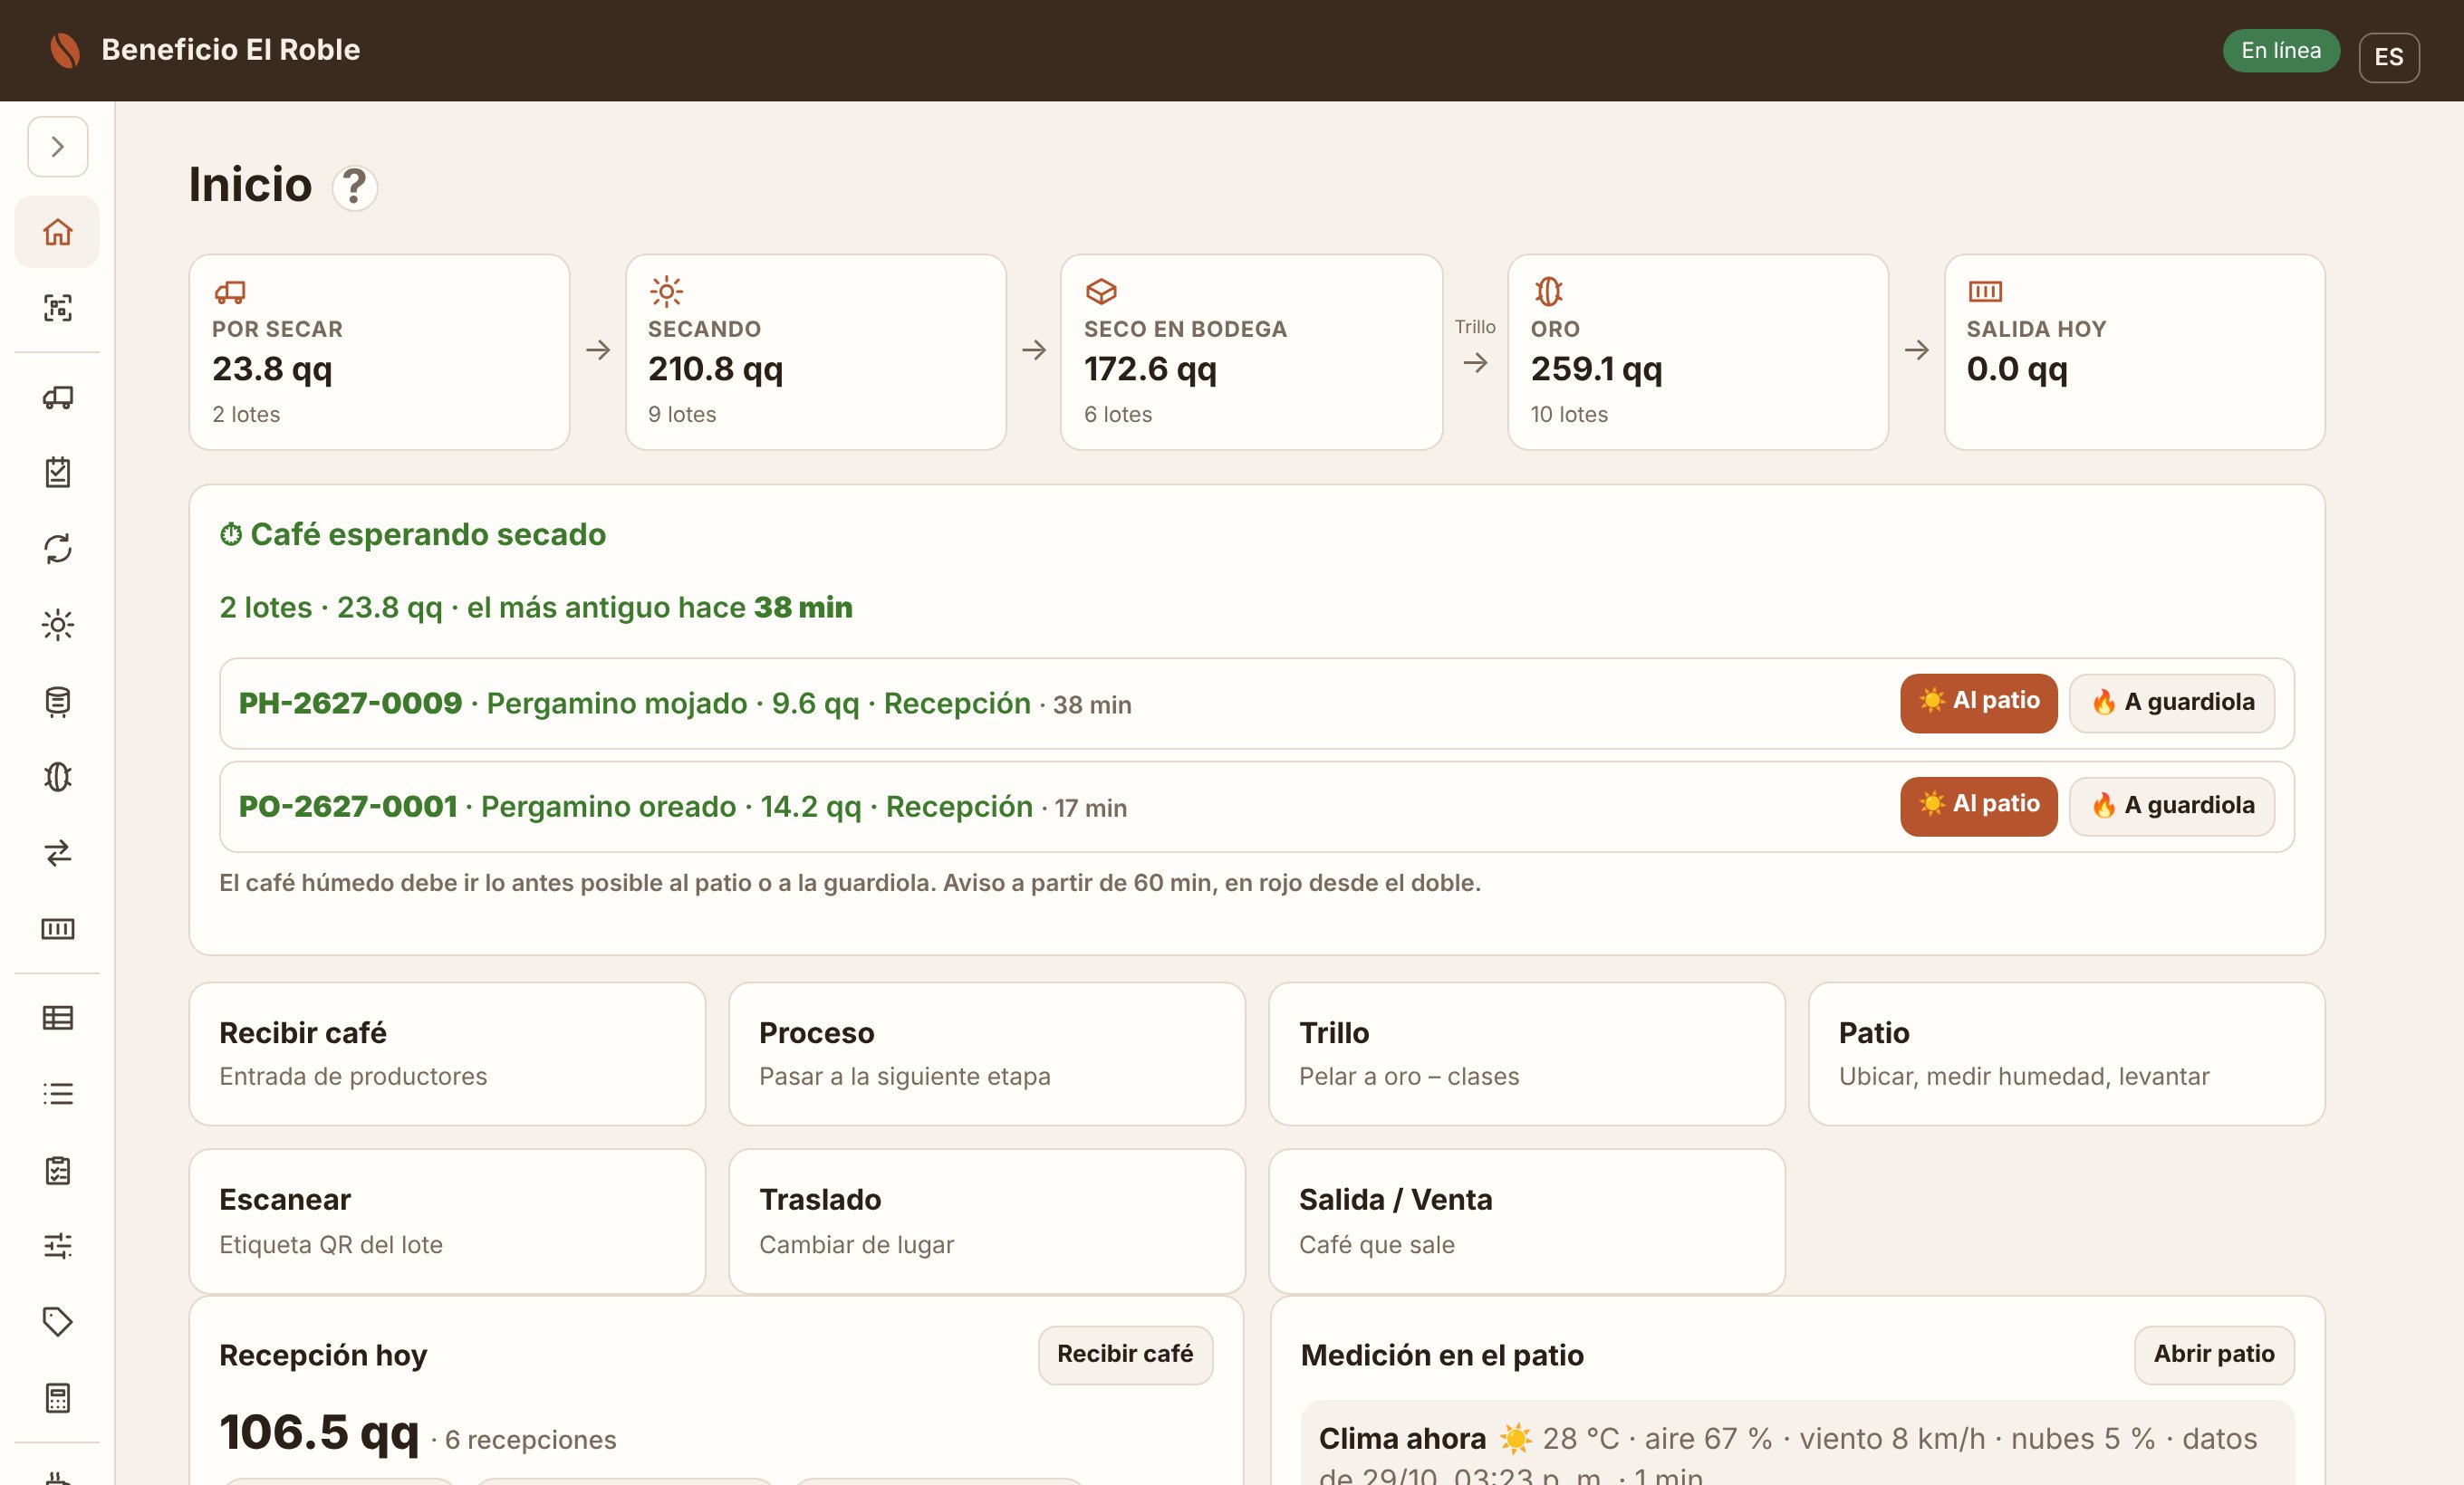Click Recibir café button in Recepción hoy

[x=1125, y=1354]
